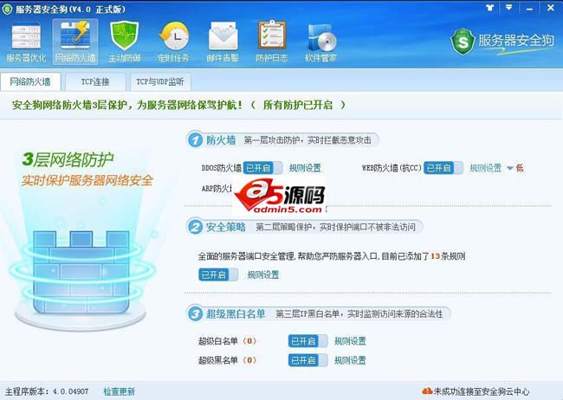Open 安全策略 规则设置 link

point(263,275)
